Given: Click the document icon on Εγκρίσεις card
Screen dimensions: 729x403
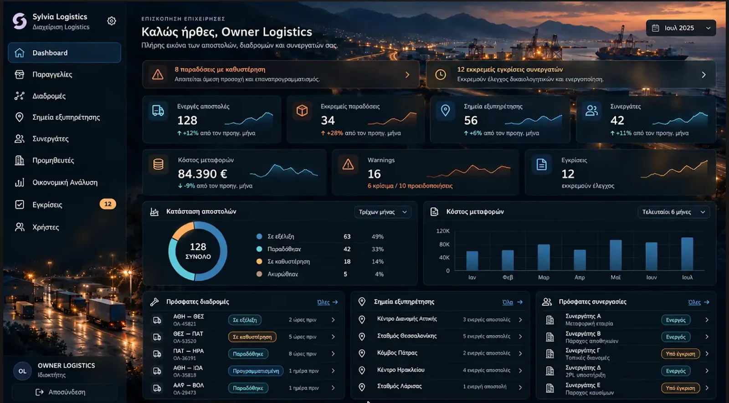Looking at the screenshot, I should click(x=541, y=164).
